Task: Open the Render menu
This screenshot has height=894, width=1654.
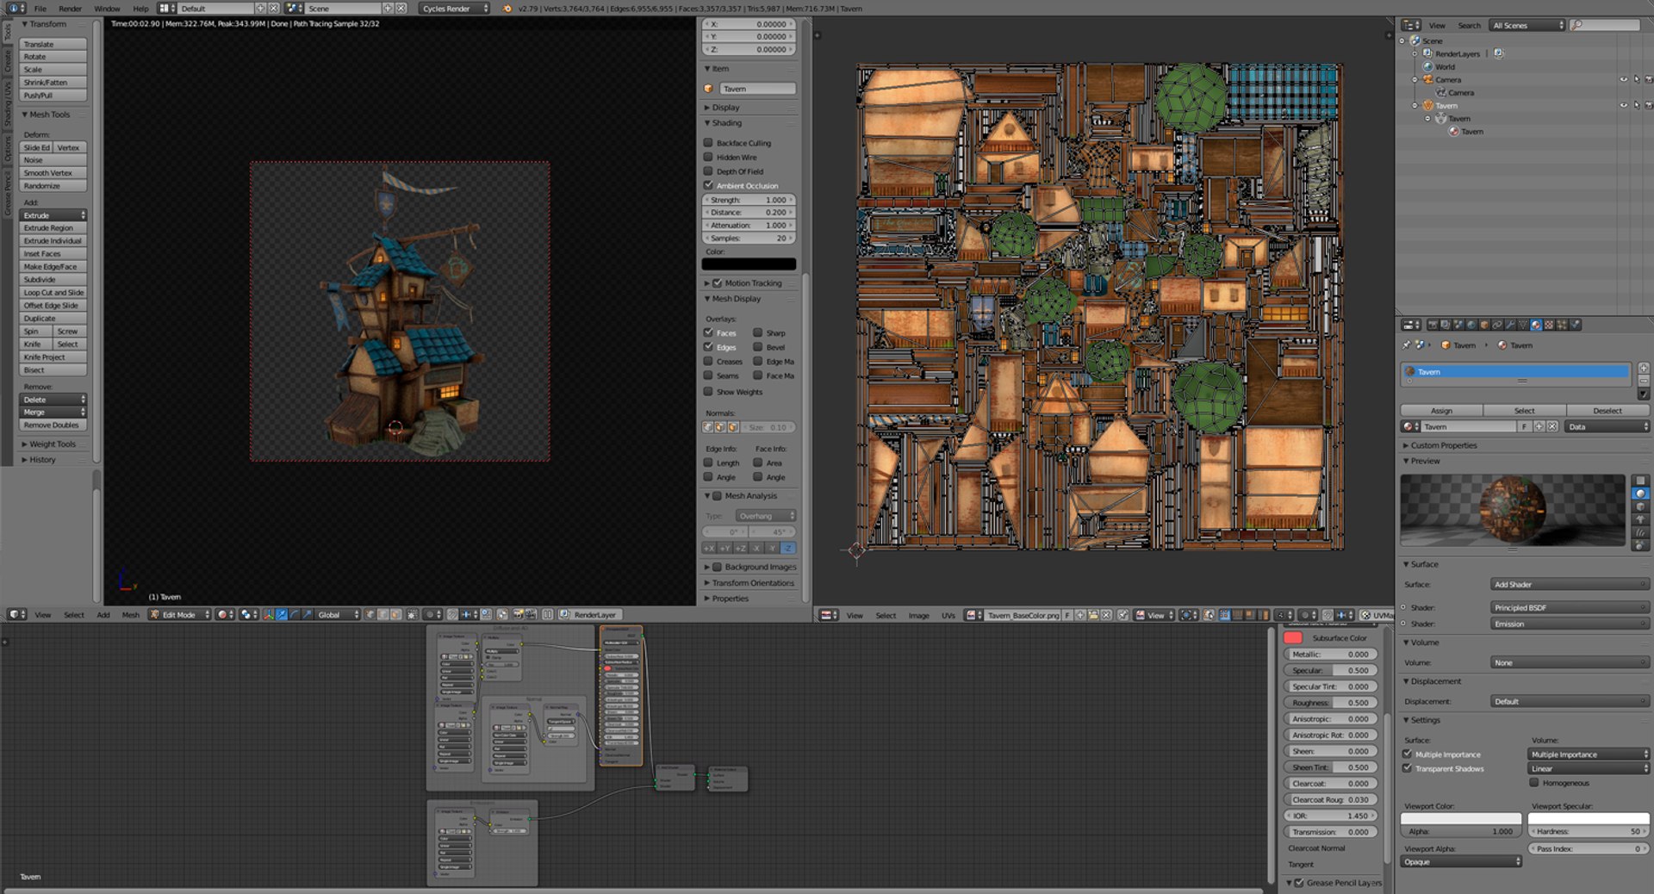Action: click(x=70, y=8)
